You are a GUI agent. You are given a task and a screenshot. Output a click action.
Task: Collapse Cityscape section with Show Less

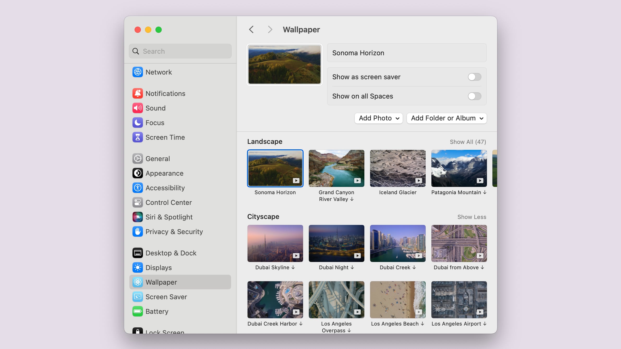pos(472,217)
